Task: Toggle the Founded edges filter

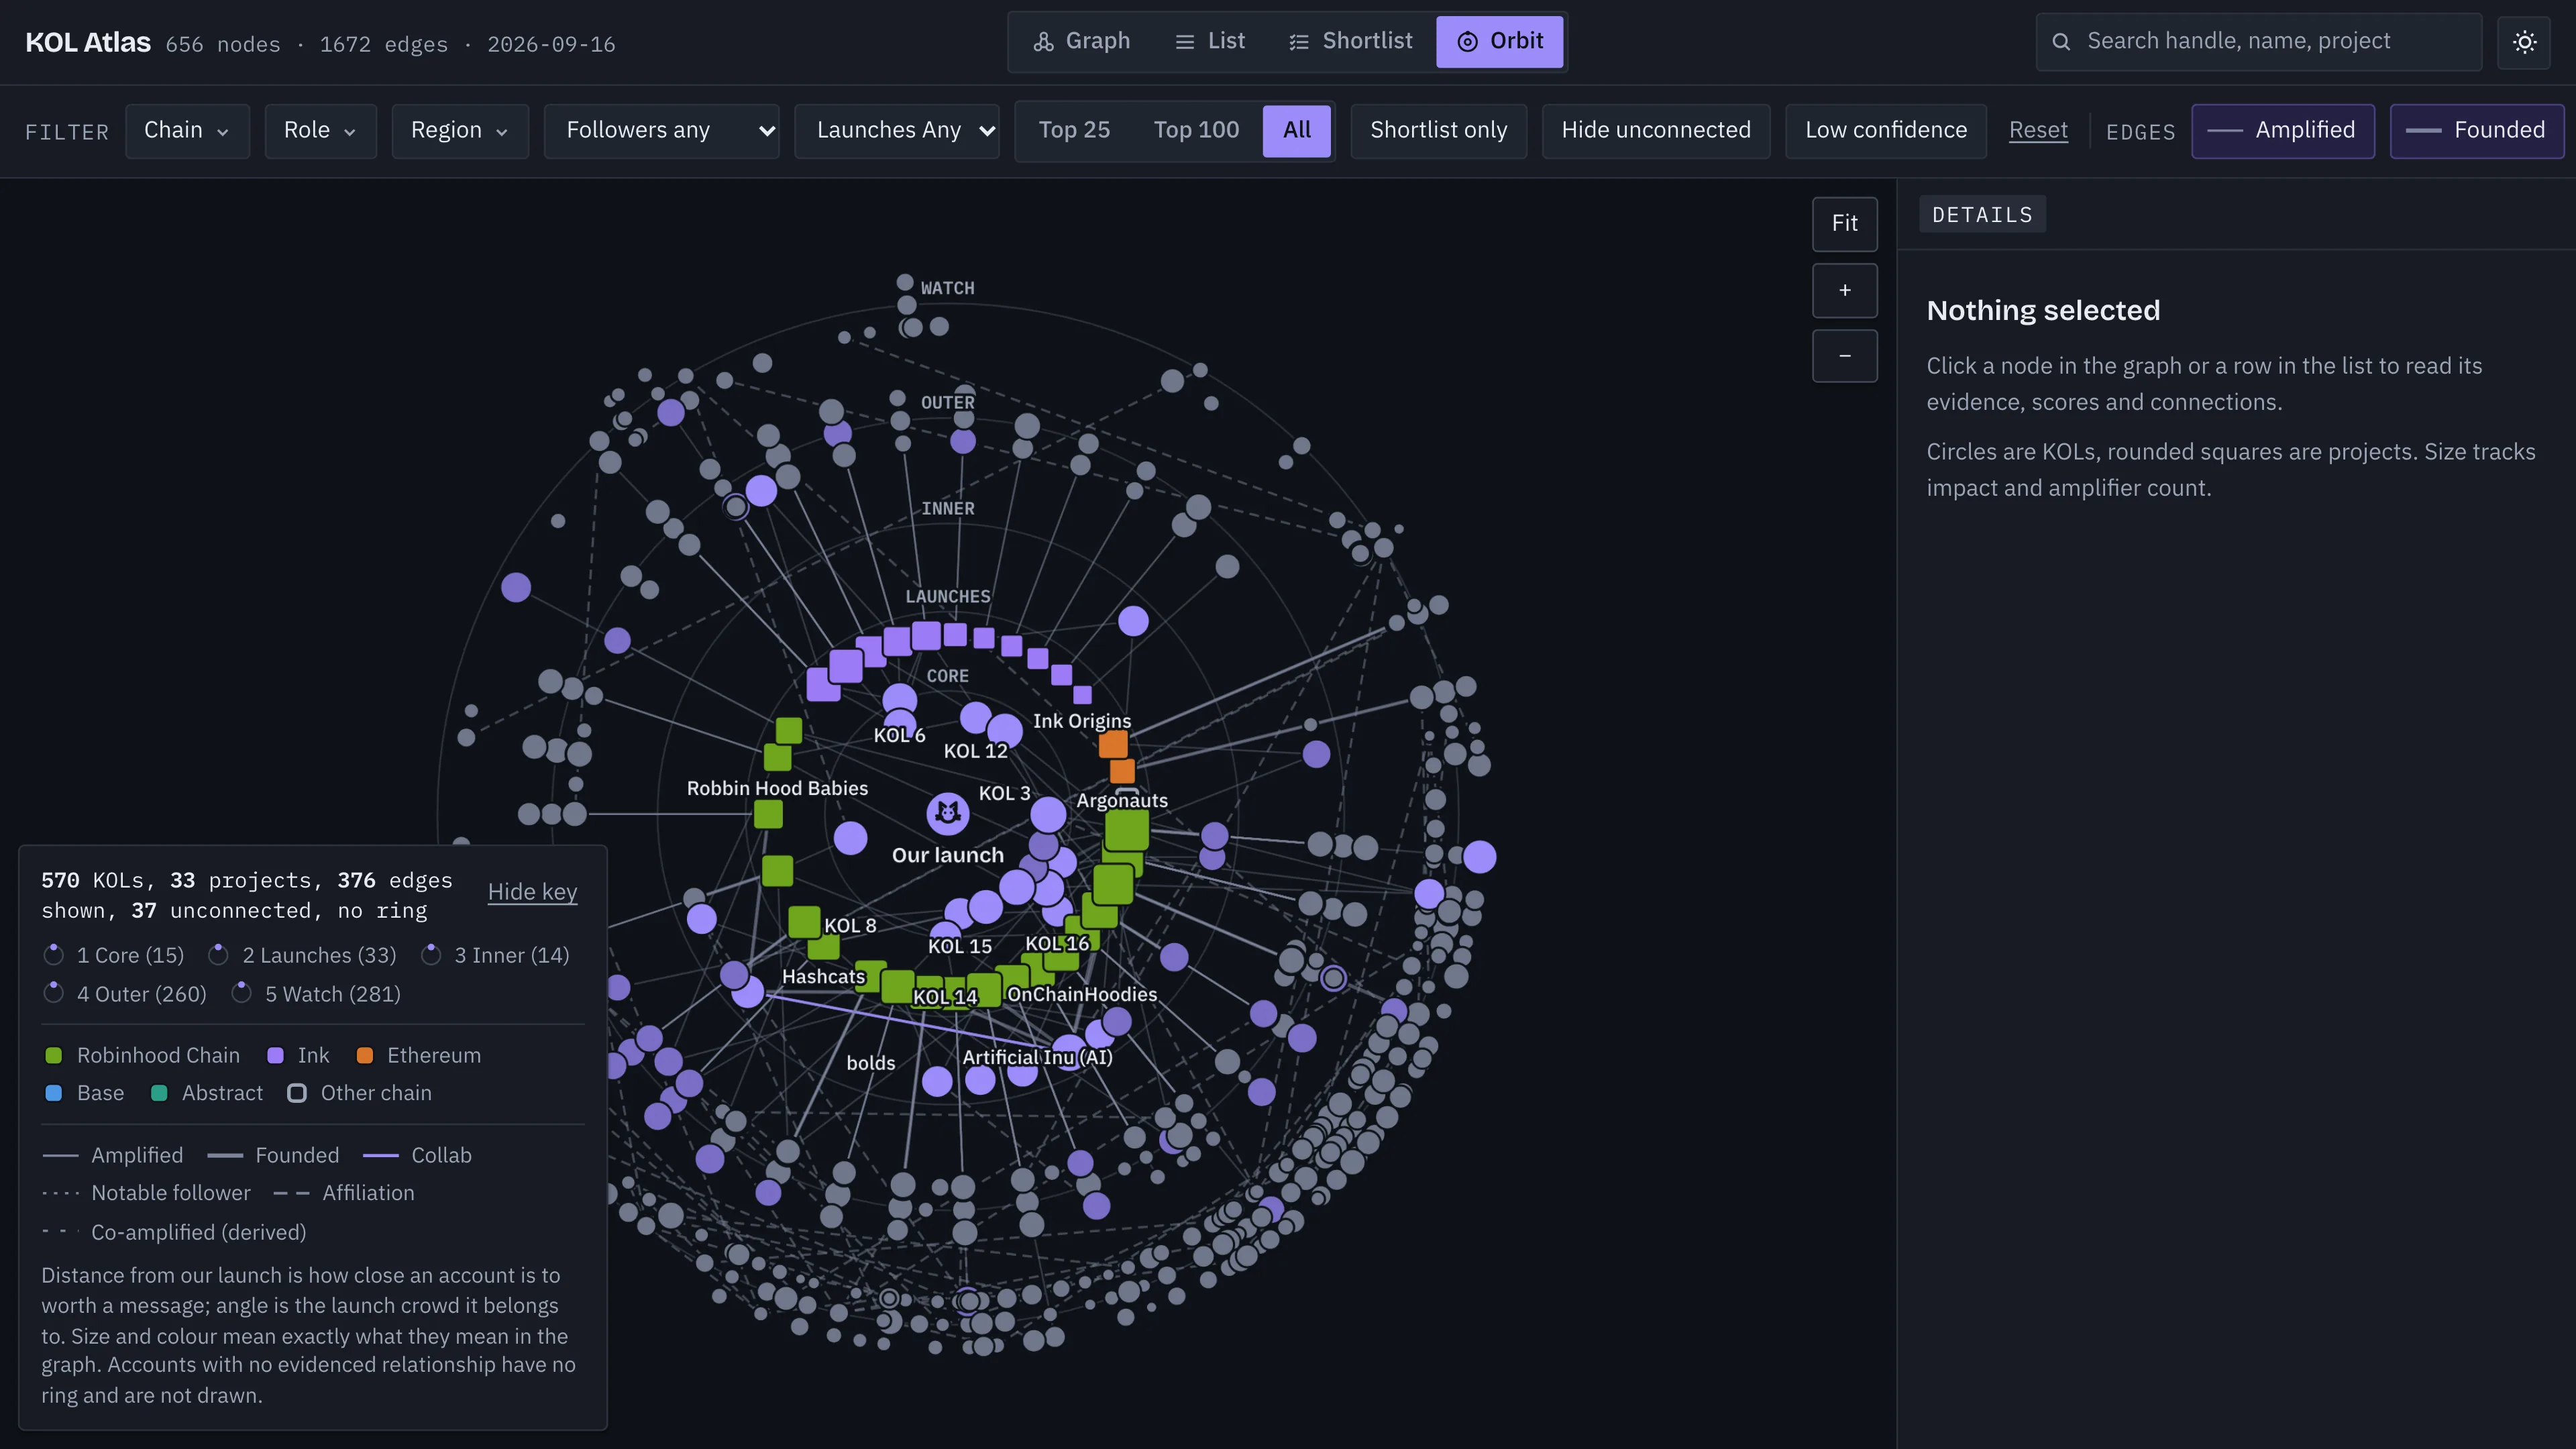Action: (2477, 131)
